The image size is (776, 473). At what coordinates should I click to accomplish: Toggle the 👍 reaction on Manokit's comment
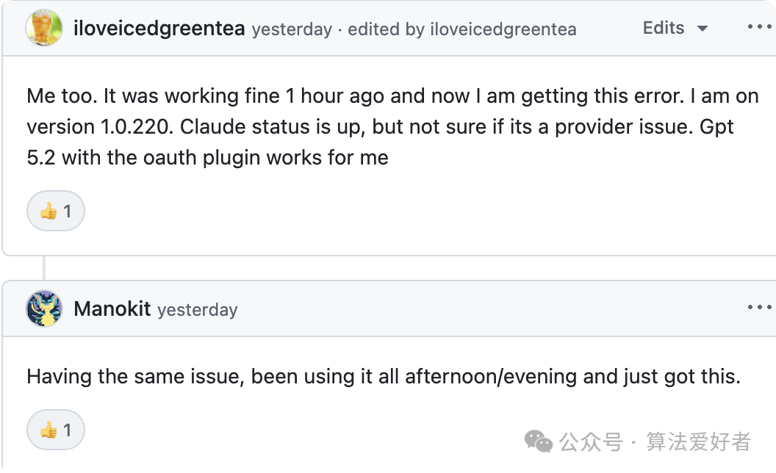tap(55, 430)
